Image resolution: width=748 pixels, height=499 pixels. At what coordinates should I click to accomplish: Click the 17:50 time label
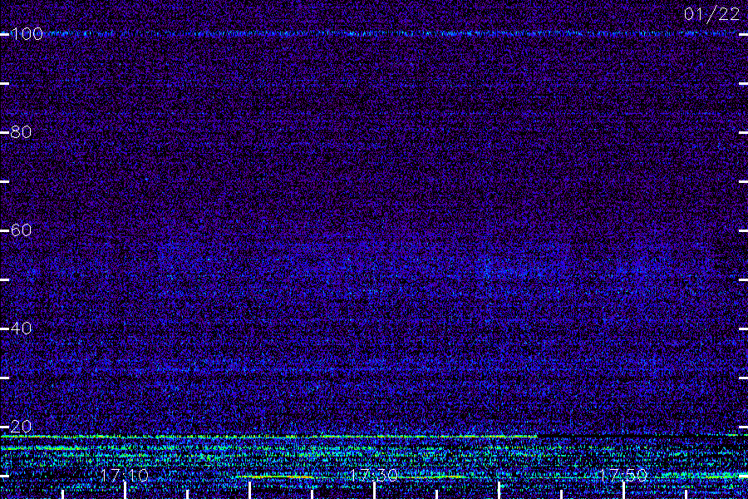[x=623, y=475]
